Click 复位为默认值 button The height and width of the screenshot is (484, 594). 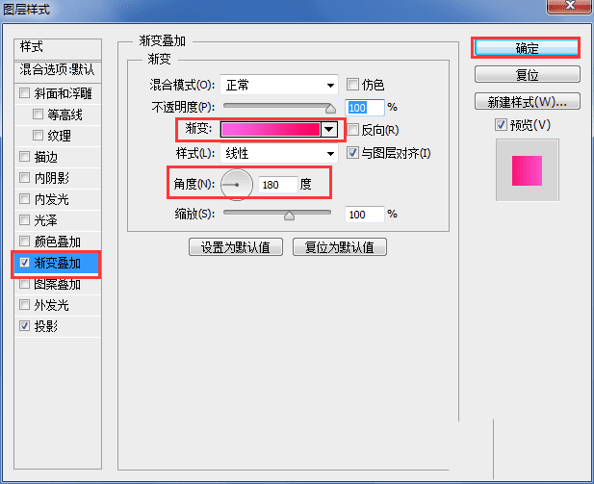(x=340, y=247)
